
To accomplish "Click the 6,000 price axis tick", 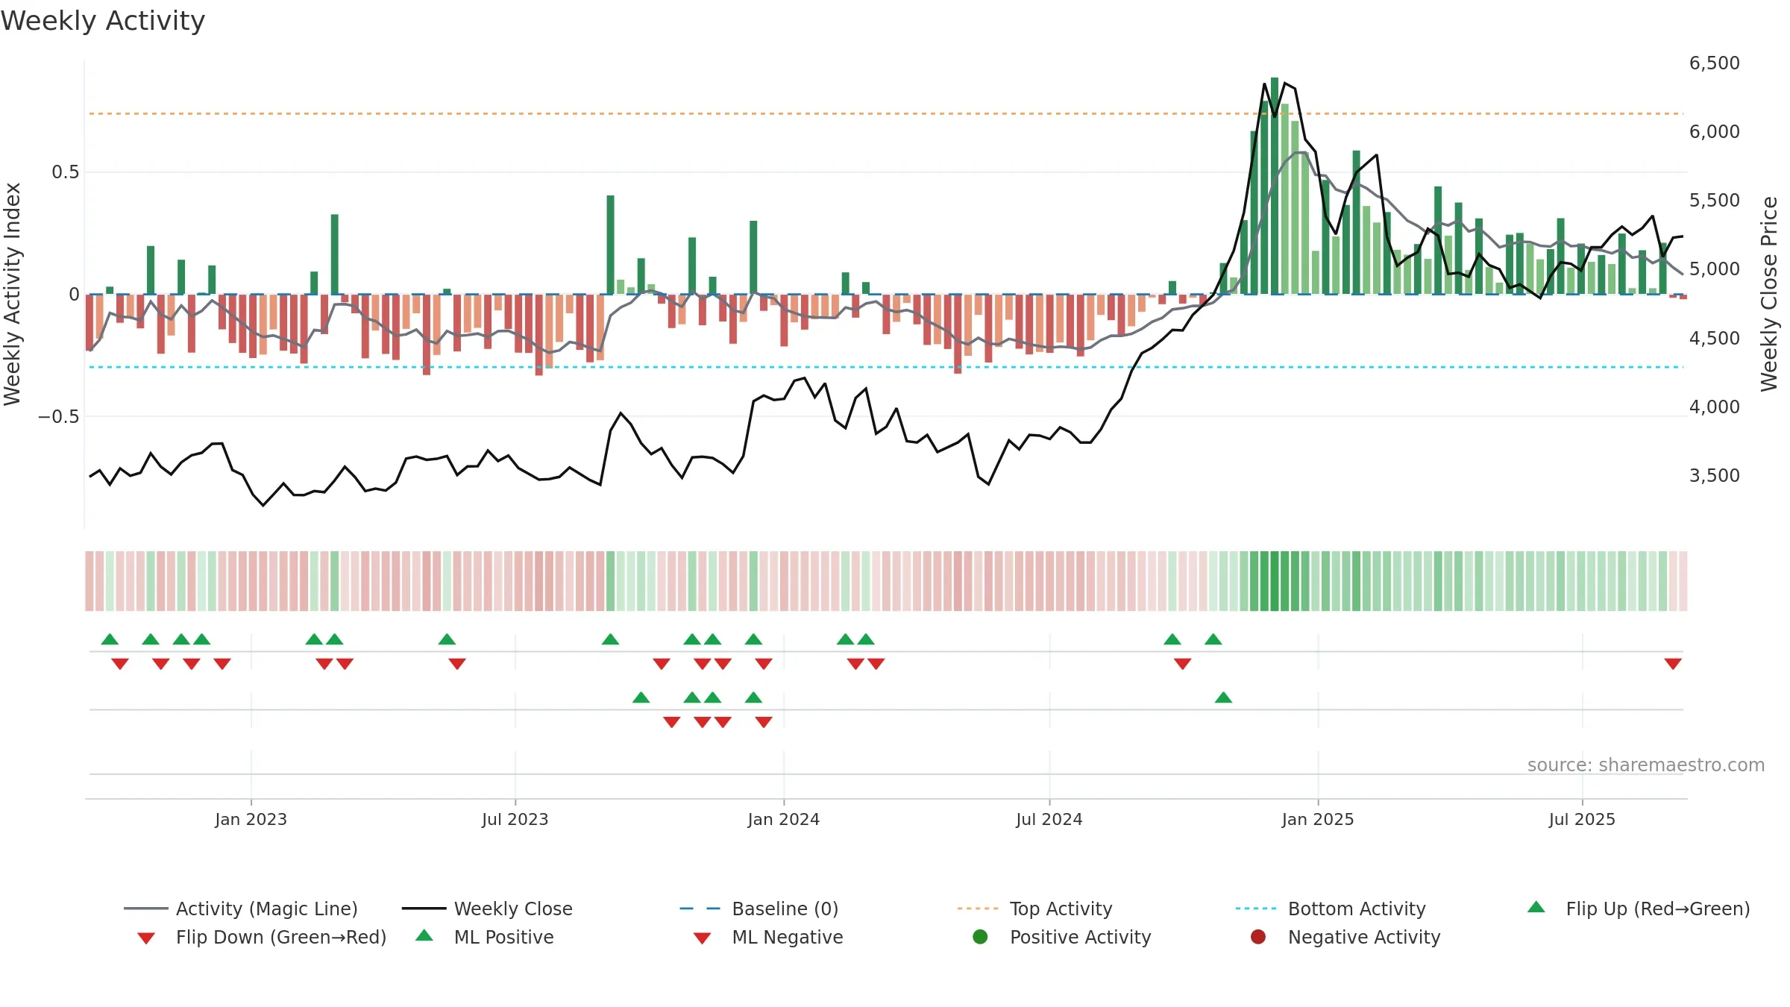I will coord(1714,132).
